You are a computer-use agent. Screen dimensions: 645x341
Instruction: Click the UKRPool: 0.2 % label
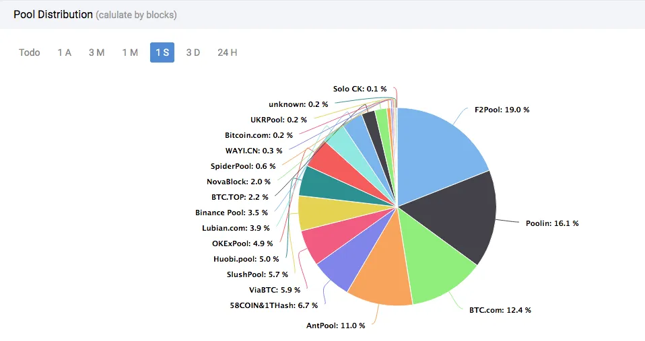279,120
